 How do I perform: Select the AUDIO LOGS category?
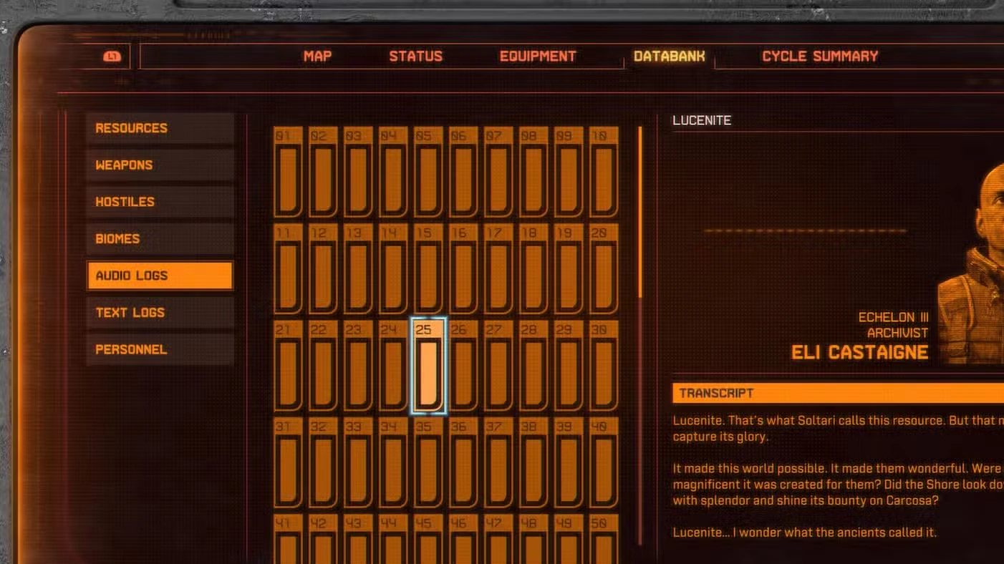160,276
